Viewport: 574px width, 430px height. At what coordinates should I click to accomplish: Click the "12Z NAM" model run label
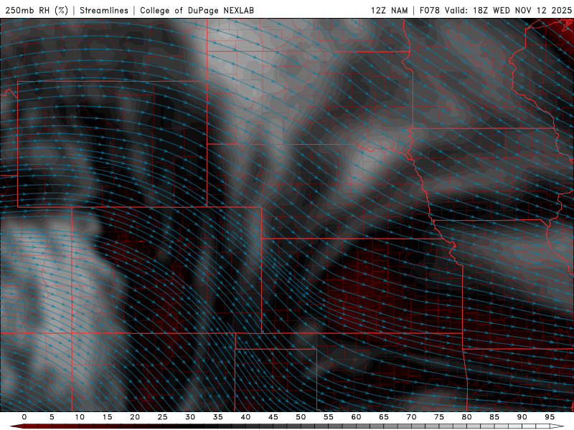coord(389,10)
